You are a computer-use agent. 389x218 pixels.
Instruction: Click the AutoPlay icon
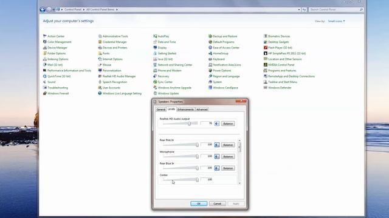(x=155, y=36)
